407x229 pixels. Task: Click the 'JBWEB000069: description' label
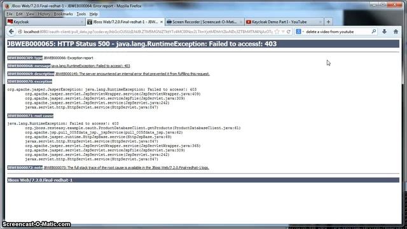pyautogui.click(x=31, y=74)
